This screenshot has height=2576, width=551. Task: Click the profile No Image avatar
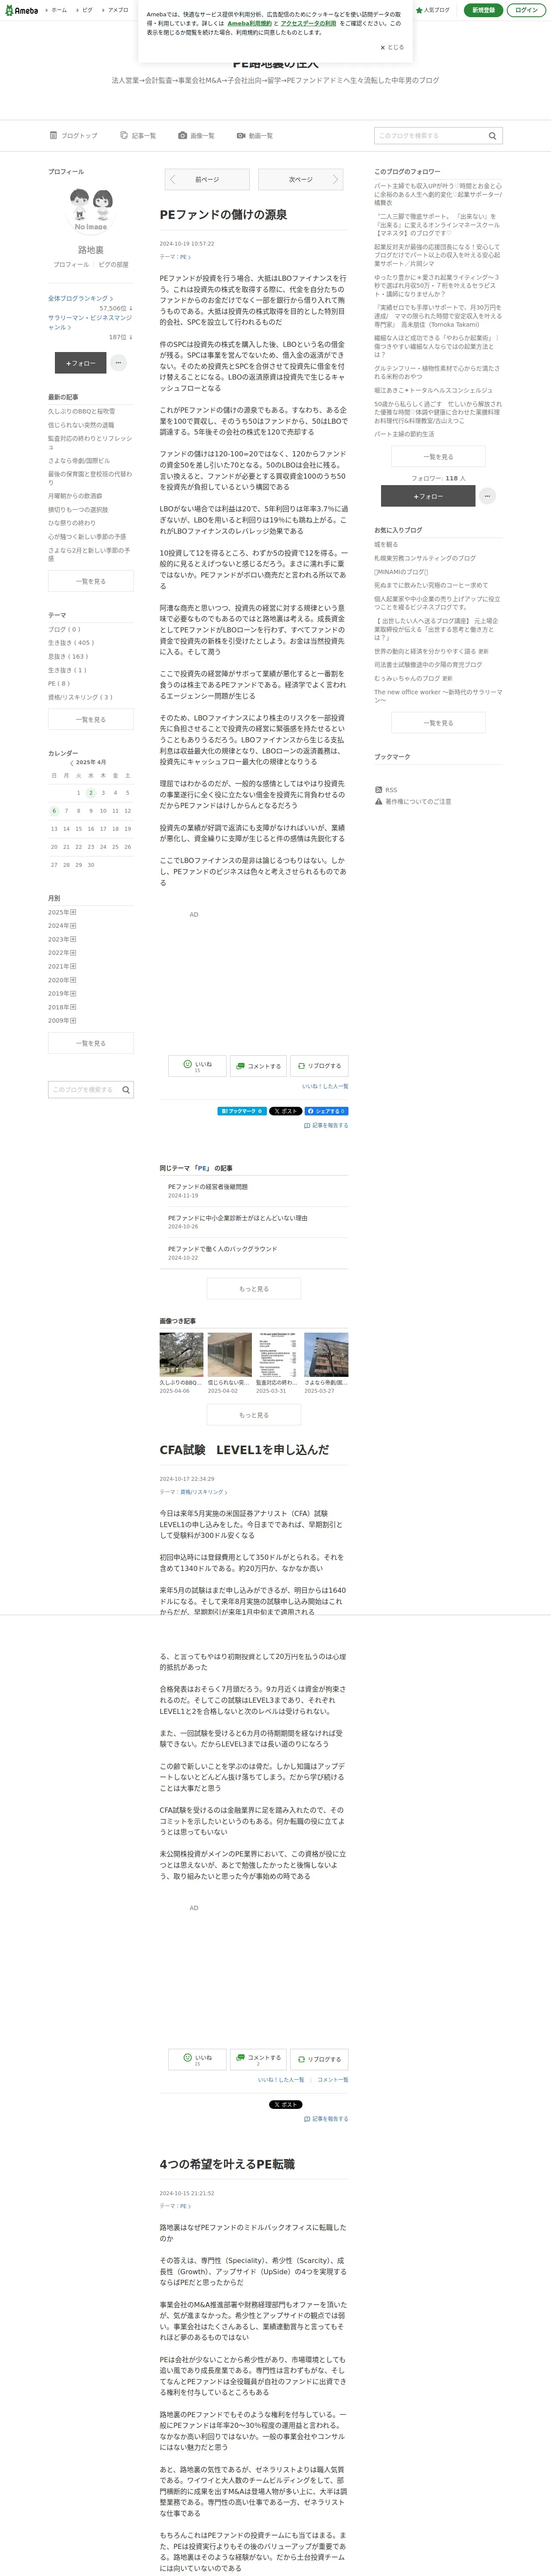pyautogui.click(x=91, y=210)
